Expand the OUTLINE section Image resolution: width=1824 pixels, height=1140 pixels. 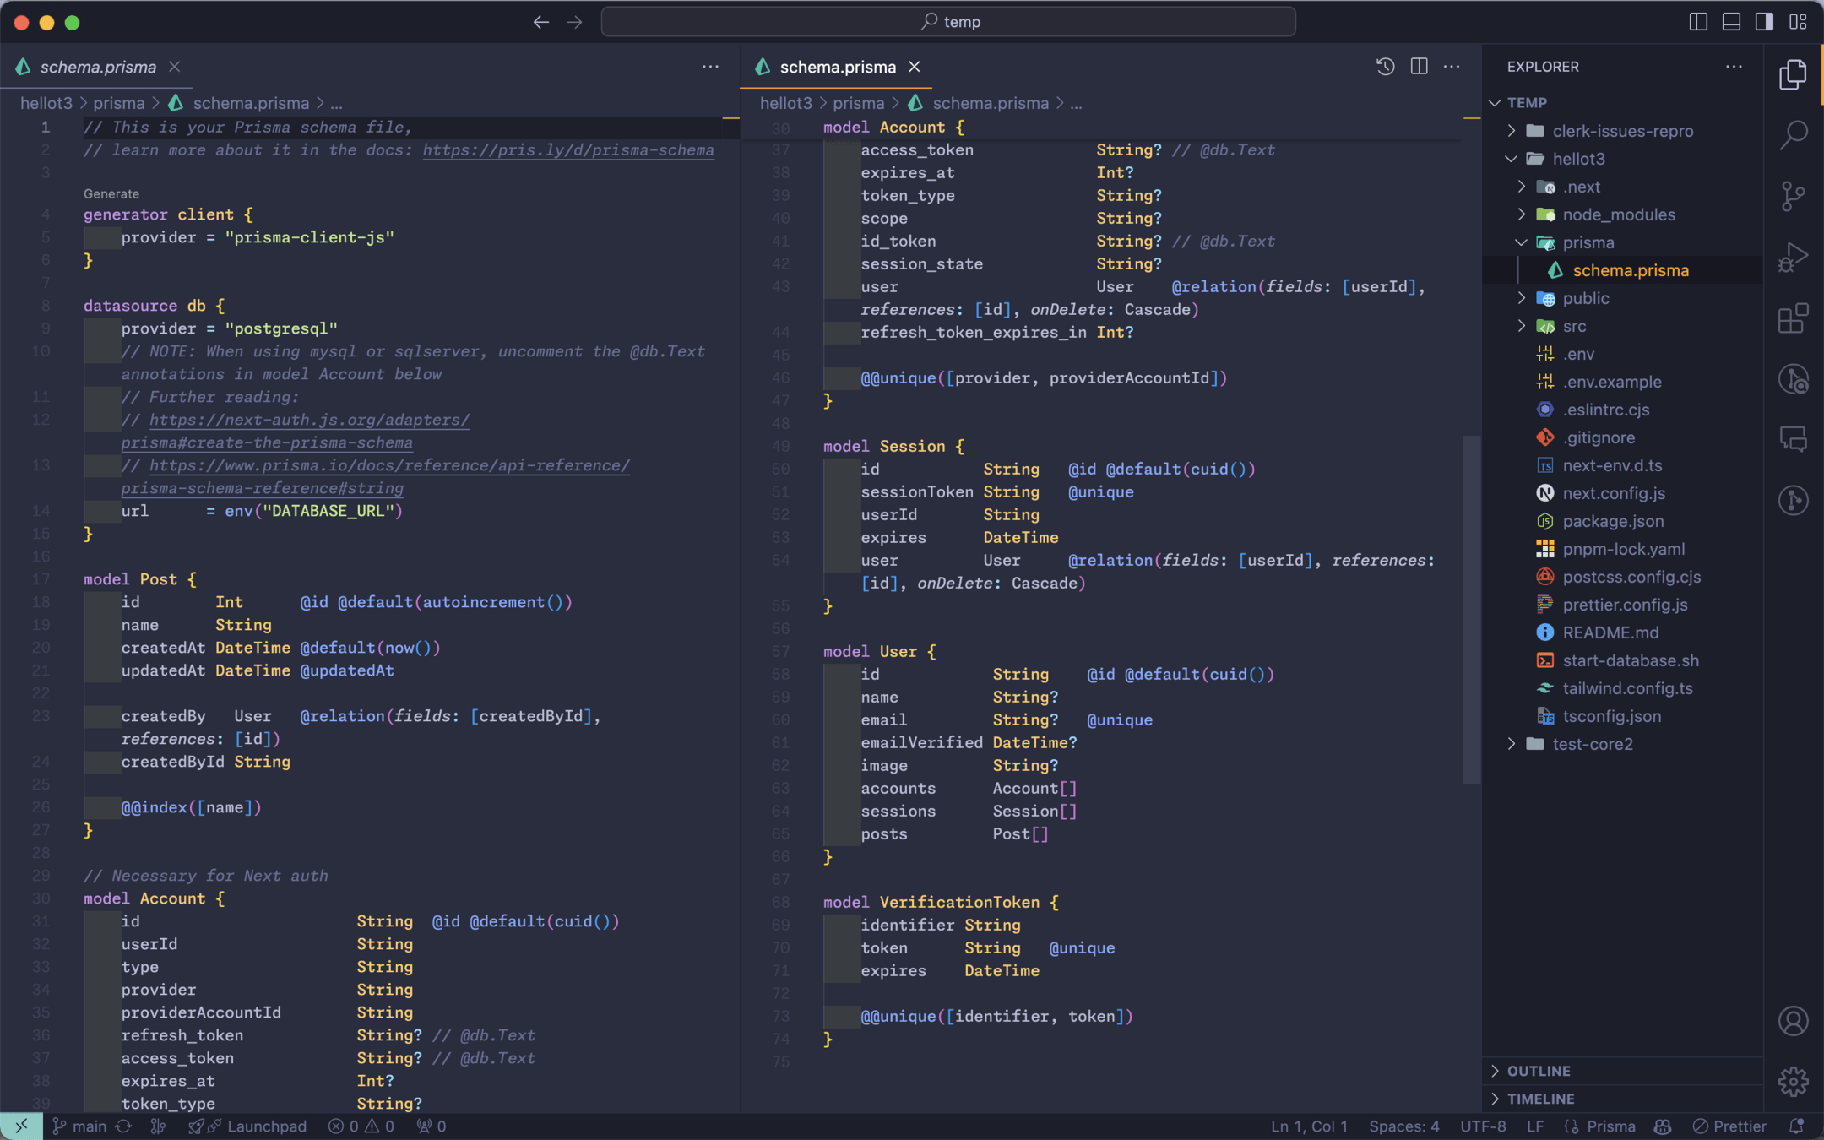pos(1539,1071)
